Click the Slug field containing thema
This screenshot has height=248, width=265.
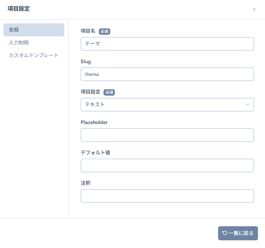tap(167, 74)
